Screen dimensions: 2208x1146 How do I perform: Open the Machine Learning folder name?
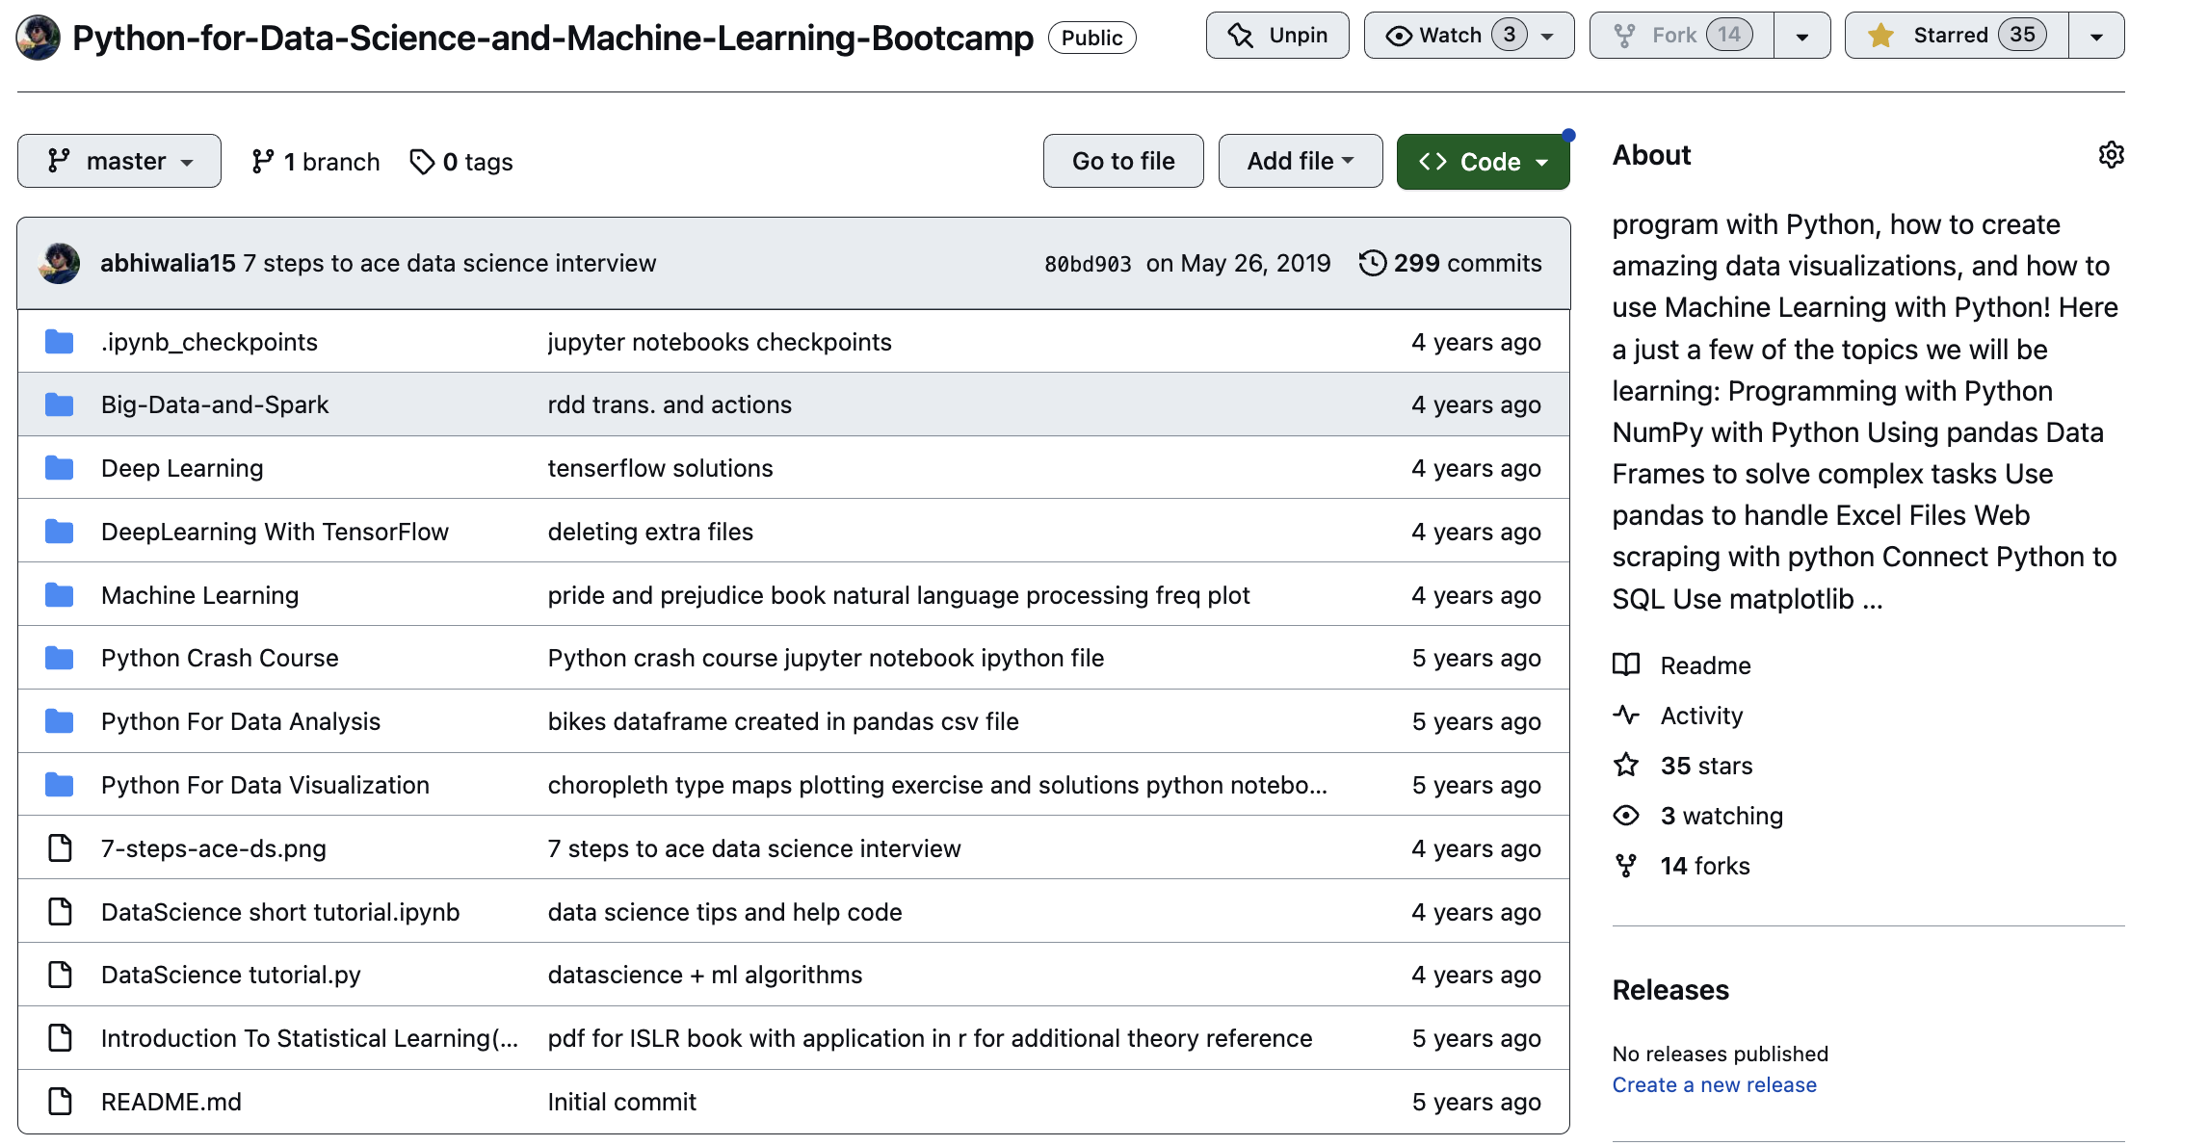[x=200, y=595]
